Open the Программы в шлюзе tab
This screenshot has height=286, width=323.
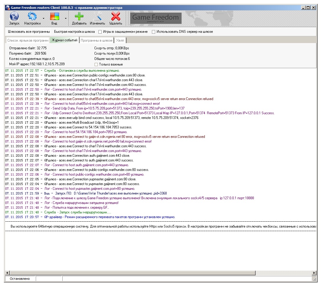point(96,40)
